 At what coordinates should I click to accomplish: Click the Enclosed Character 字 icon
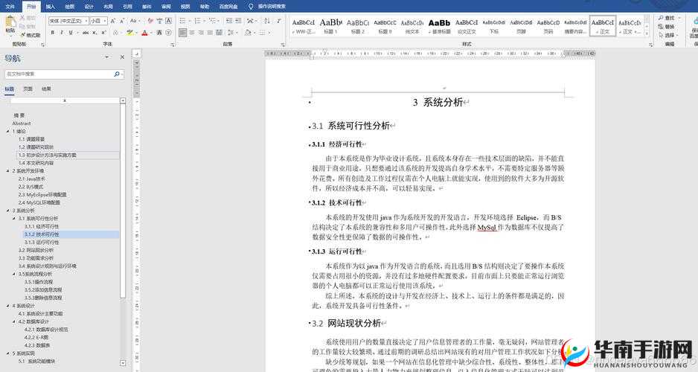[x=168, y=33]
